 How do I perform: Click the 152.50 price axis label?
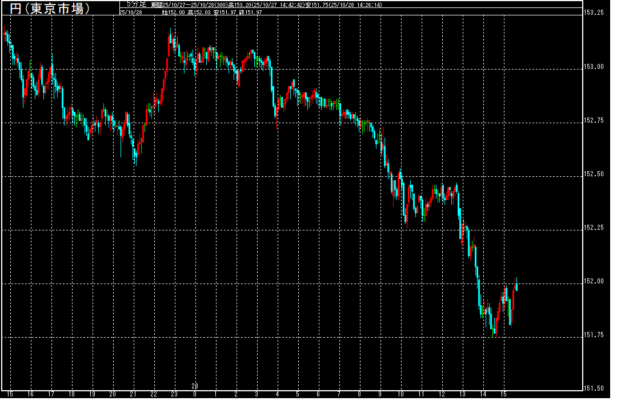pos(596,174)
